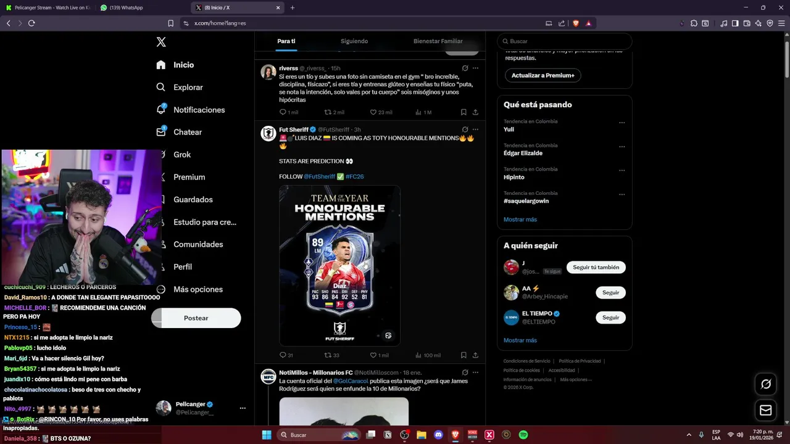Share the riverss post
This screenshot has width=790, height=444.
coord(475,112)
